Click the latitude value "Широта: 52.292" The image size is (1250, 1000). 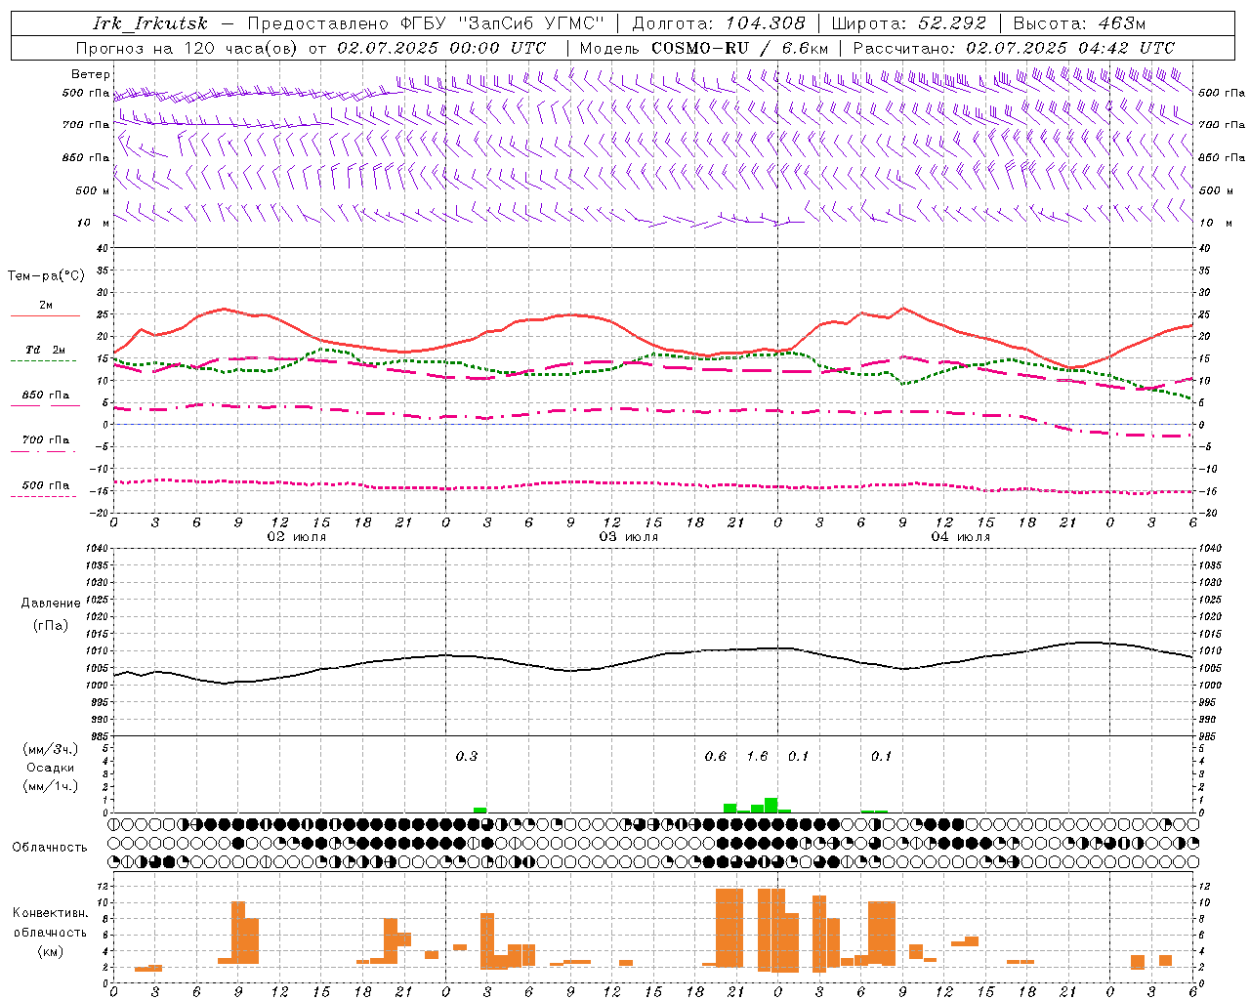coord(909,23)
